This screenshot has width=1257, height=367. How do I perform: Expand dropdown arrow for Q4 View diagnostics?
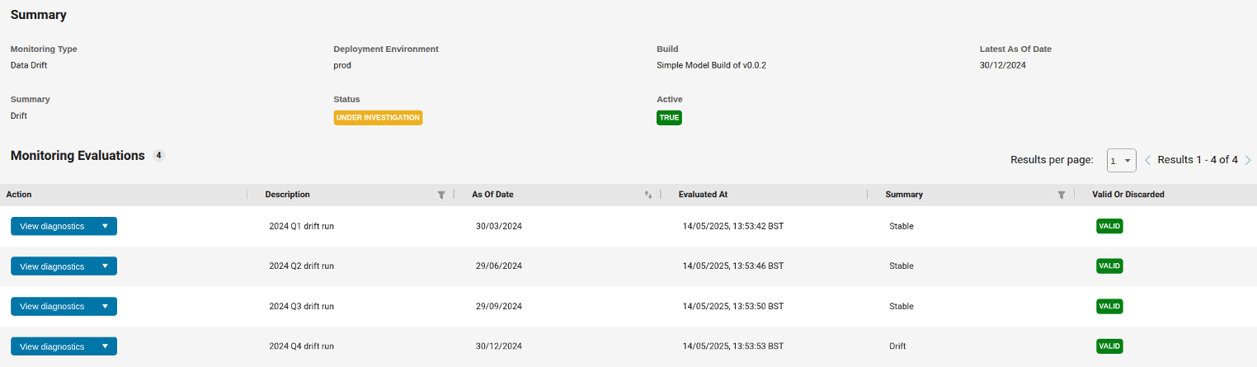click(x=105, y=346)
